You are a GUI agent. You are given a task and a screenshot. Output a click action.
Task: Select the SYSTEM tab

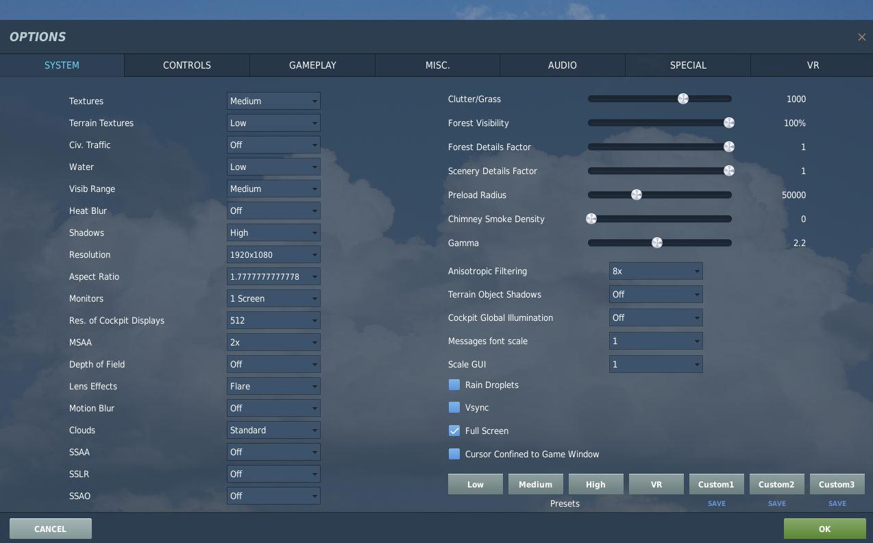tap(62, 65)
